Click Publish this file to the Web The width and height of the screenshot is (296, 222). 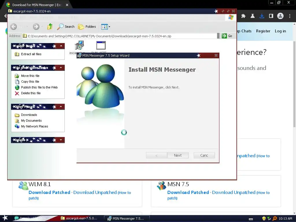click(x=39, y=87)
